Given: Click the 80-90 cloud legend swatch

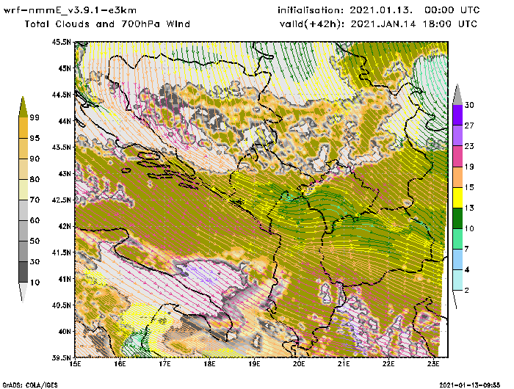Looking at the screenshot, I should 23,169.
